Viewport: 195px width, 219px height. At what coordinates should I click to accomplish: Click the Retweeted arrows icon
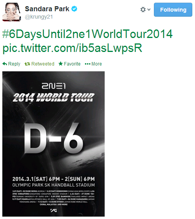[27, 64]
